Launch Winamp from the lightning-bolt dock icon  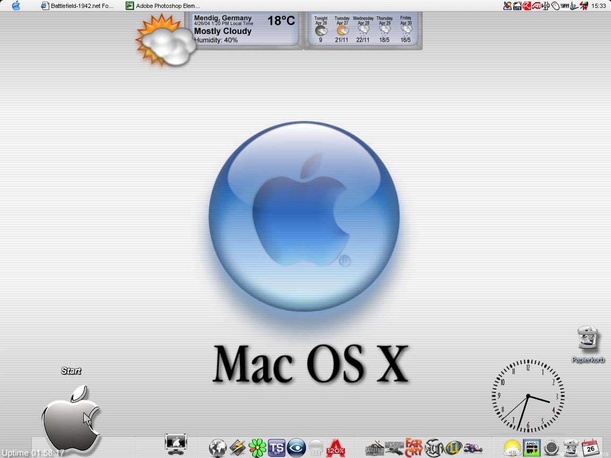237,448
